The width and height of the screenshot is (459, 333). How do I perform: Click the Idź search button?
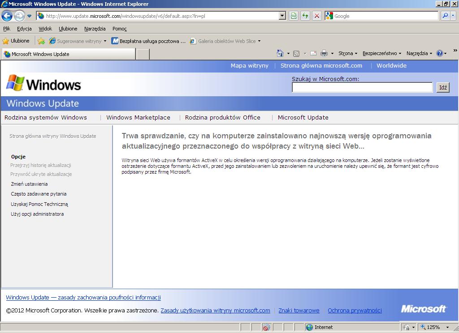click(x=443, y=87)
